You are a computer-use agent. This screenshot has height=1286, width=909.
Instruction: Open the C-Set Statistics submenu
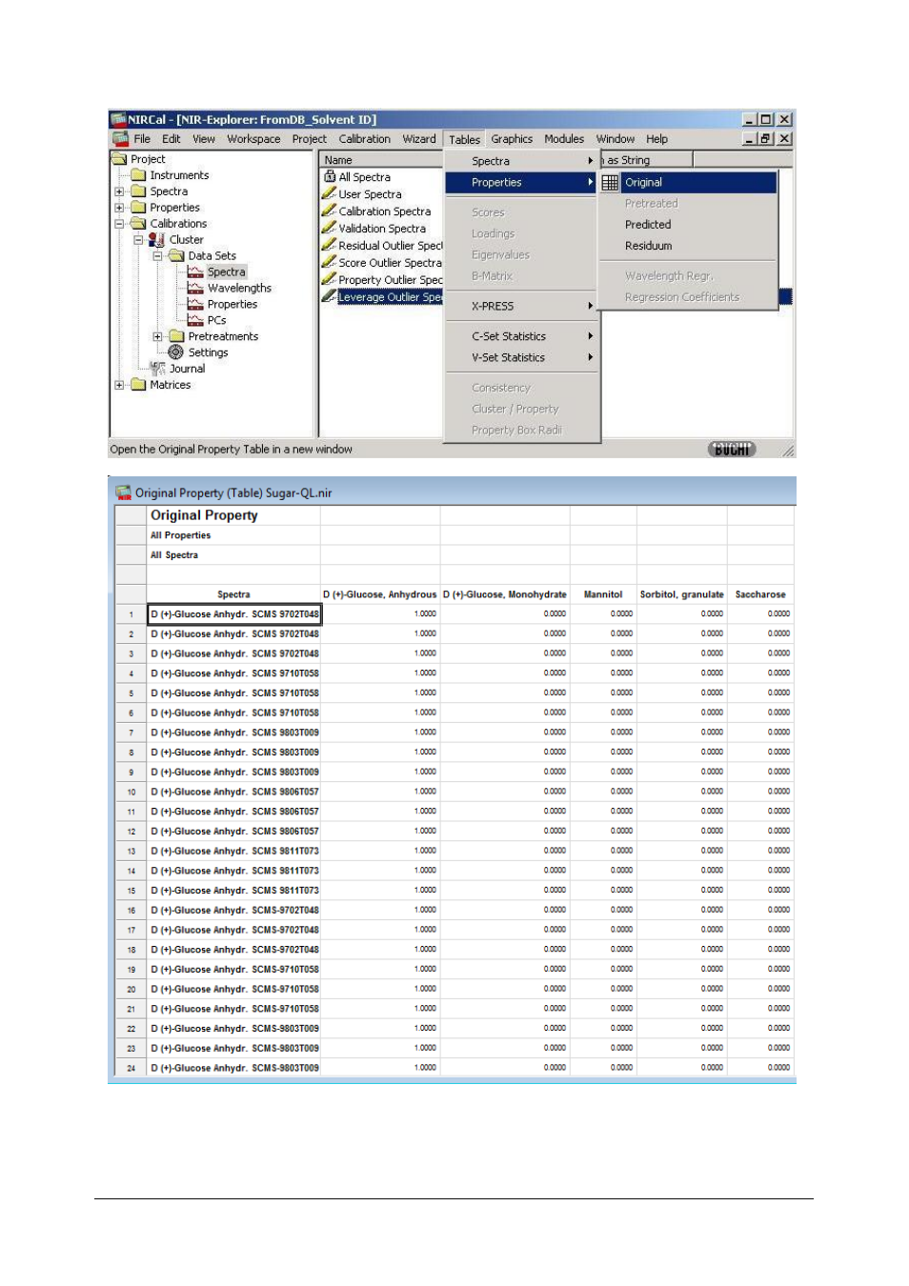(522, 336)
